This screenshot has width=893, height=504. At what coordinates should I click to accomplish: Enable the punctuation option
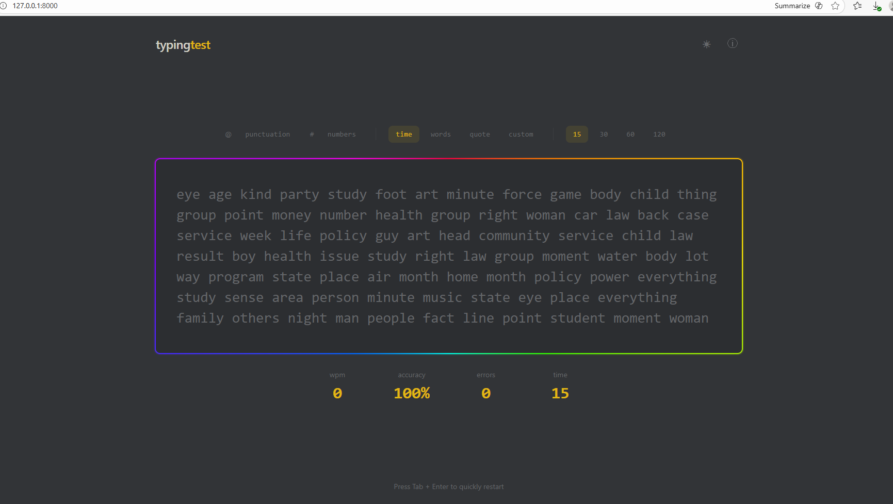point(267,135)
